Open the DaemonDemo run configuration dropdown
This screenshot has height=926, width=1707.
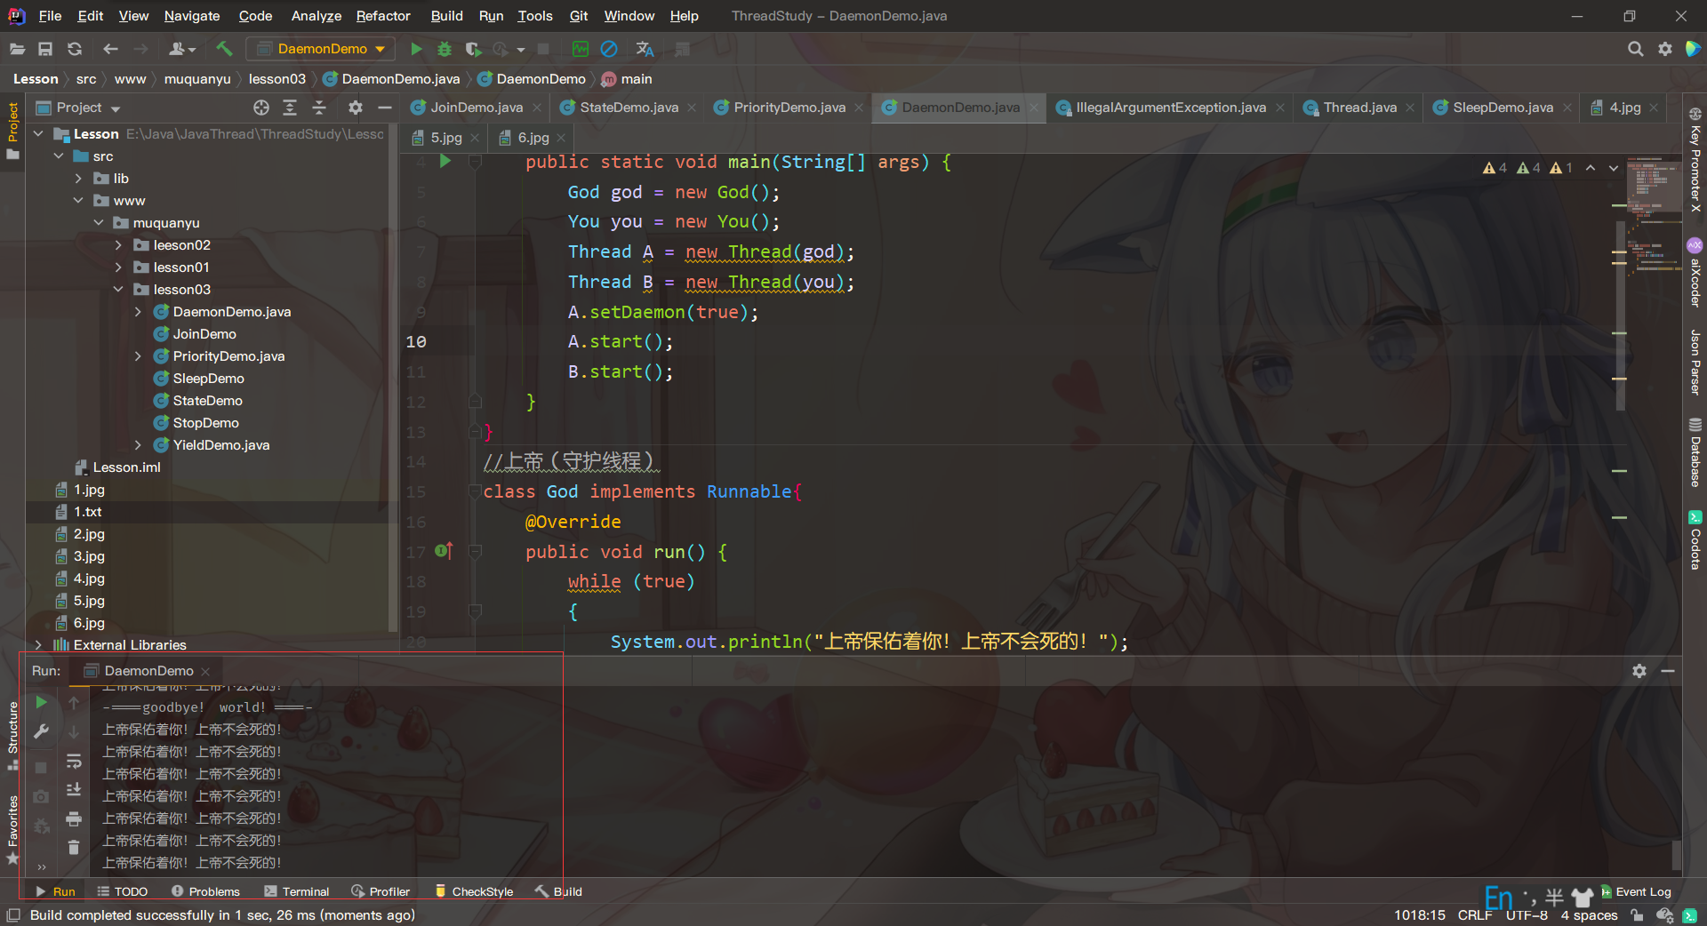(x=321, y=49)
